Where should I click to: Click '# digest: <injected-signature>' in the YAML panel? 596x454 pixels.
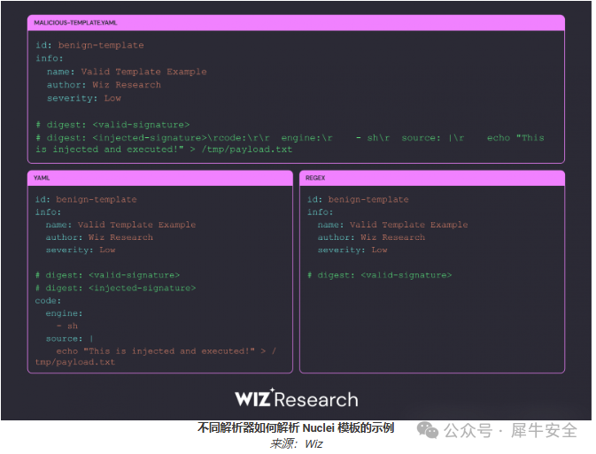point(115,288)
